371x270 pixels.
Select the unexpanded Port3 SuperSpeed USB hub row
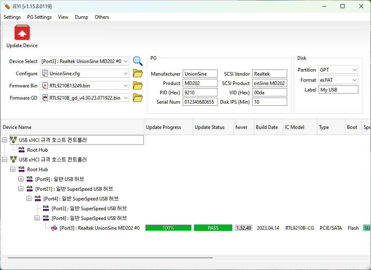[x=89, y=208]
